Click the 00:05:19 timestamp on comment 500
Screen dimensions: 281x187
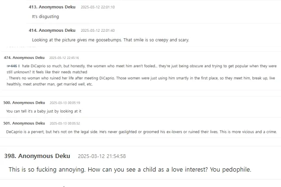[65, 102]
